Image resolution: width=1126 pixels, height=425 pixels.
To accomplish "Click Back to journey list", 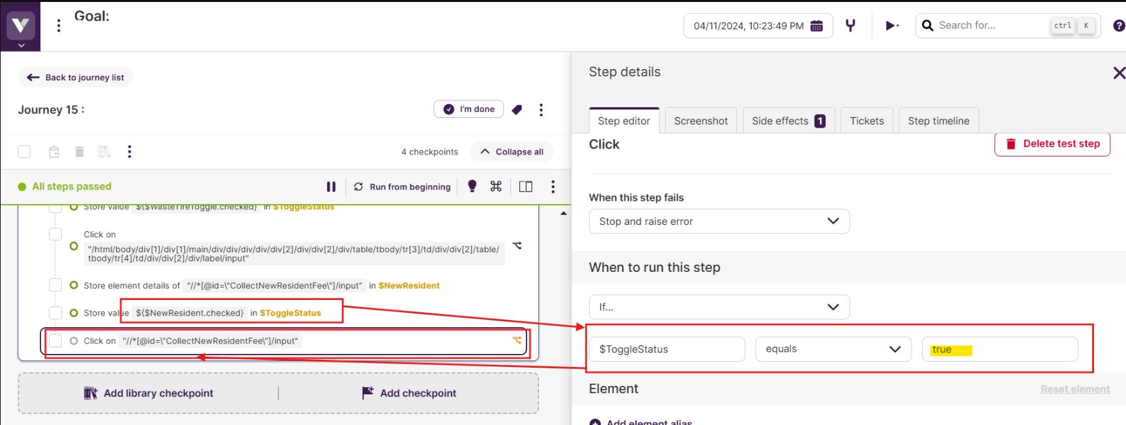I will click(x=76, y=78).
